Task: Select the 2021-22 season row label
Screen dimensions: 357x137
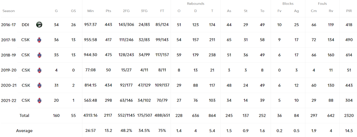Action: (8, 100)
